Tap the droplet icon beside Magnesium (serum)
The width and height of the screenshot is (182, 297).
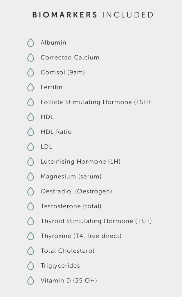tap(30, 176)
